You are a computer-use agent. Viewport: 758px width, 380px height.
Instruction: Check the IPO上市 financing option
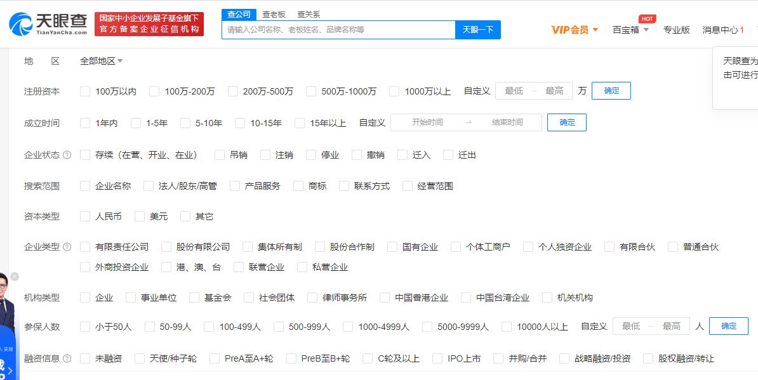click(438, 358)
